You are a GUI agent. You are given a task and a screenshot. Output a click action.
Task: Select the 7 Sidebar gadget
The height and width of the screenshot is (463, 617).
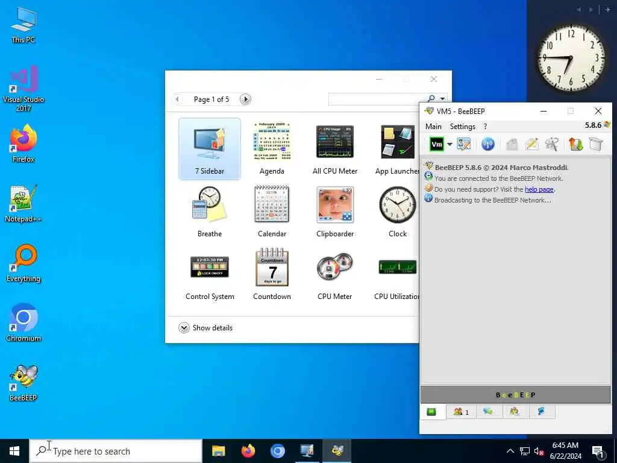209,149
